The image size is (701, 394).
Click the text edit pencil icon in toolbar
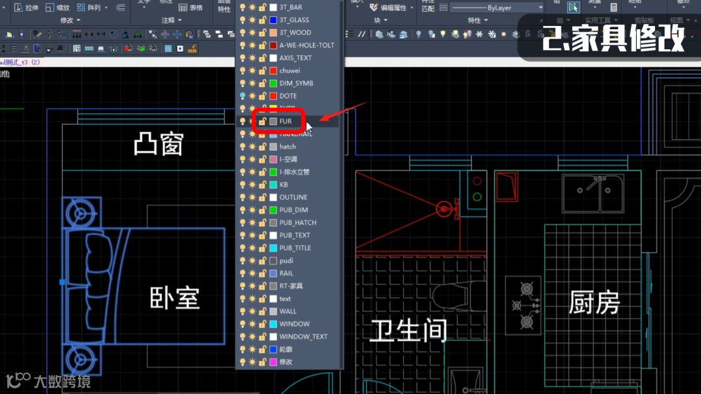point(37,34)
